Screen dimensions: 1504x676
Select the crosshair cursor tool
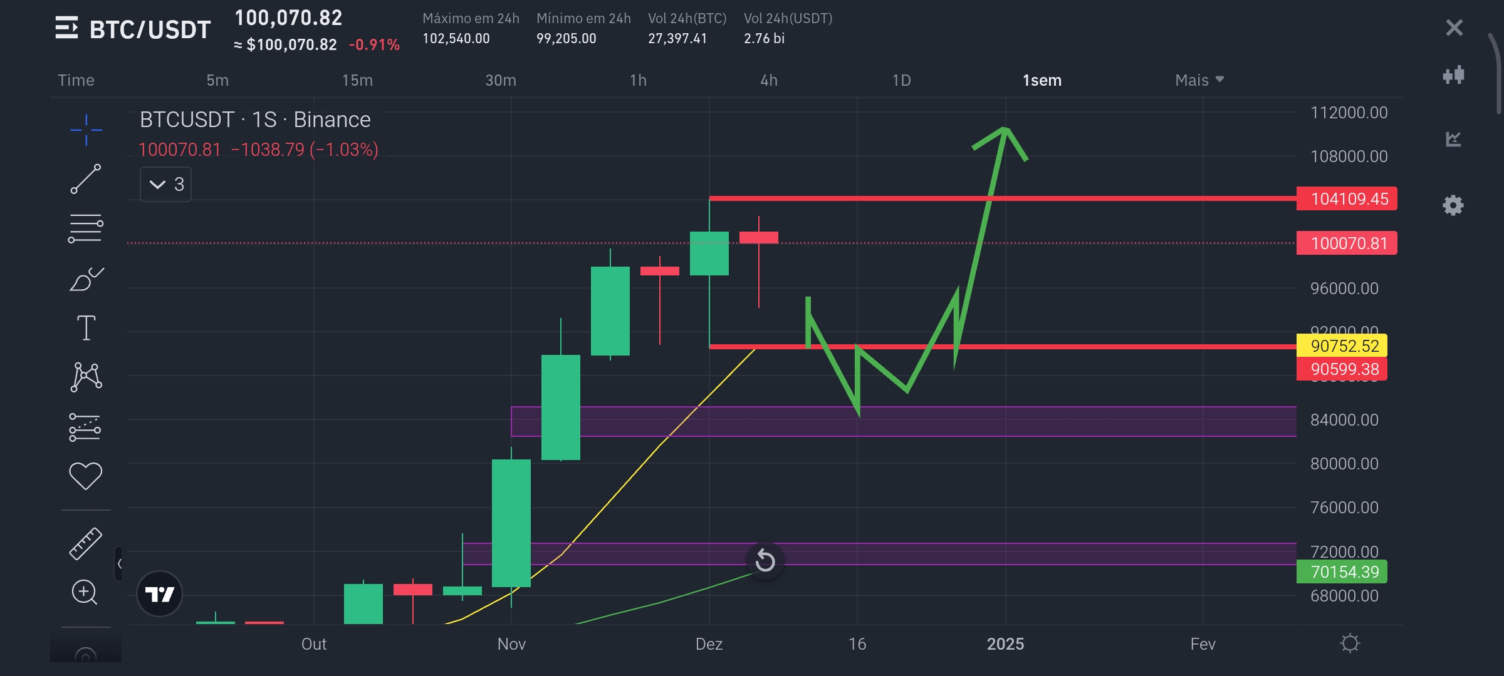pyautogui.click(x=86, y=130)
